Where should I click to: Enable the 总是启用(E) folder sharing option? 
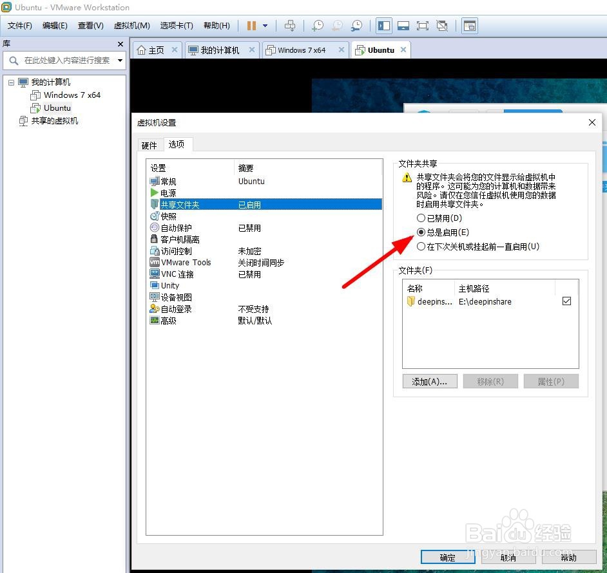click(x=423, y=232)
